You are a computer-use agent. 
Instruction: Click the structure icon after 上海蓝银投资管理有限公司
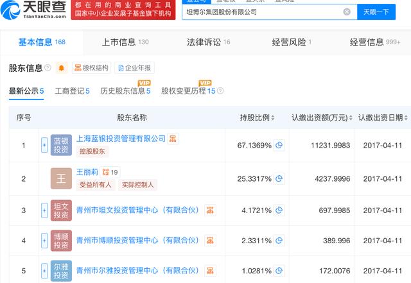pyautogui.click(x=173, y=139)
